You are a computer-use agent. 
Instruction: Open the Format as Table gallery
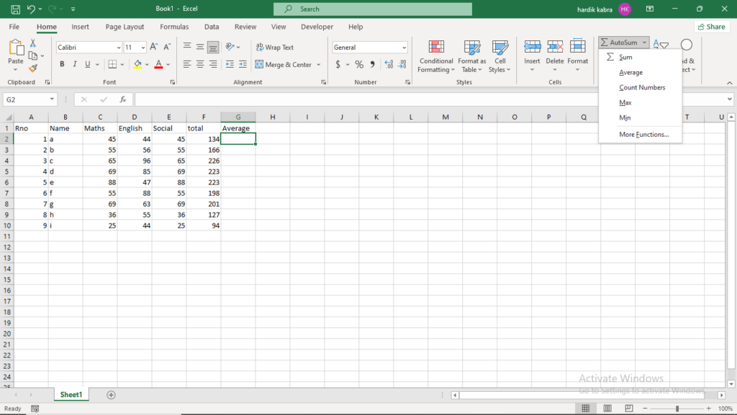point(471,56)
